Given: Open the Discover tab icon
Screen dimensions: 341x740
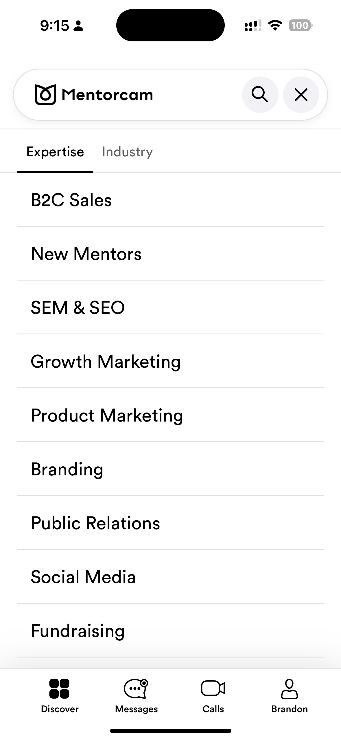Looking at the screenshot, I should [x=60, y=688].
